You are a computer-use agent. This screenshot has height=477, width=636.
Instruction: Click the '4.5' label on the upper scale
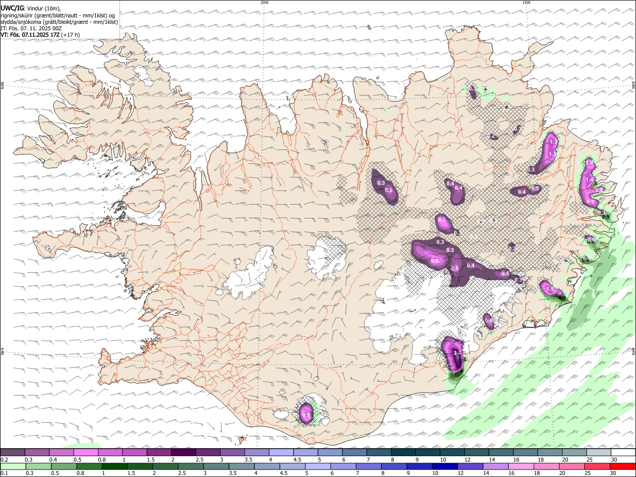[297, 460]
